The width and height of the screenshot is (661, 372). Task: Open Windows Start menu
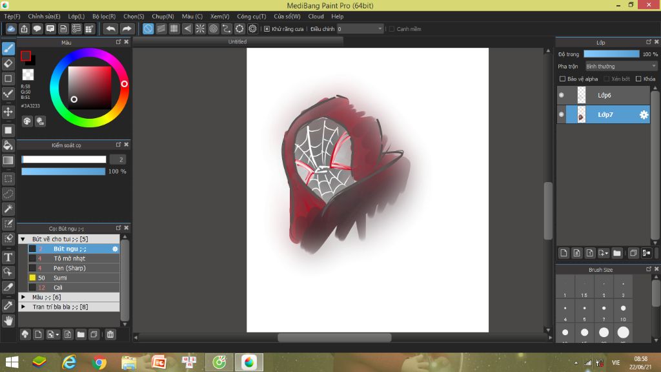click(x=12, y=362)
